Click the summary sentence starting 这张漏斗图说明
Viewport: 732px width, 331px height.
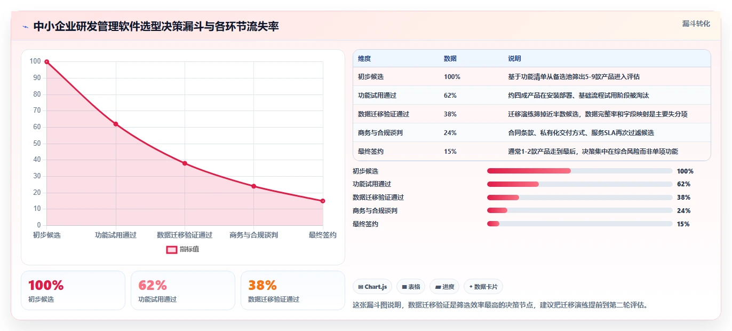tap(500, 305)
